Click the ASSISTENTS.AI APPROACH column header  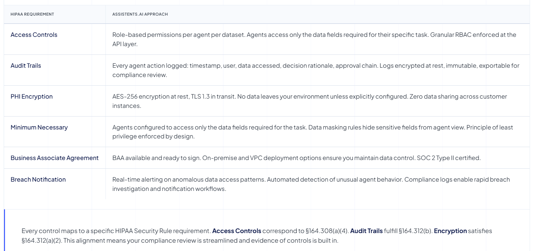click(x=140, y=14)
